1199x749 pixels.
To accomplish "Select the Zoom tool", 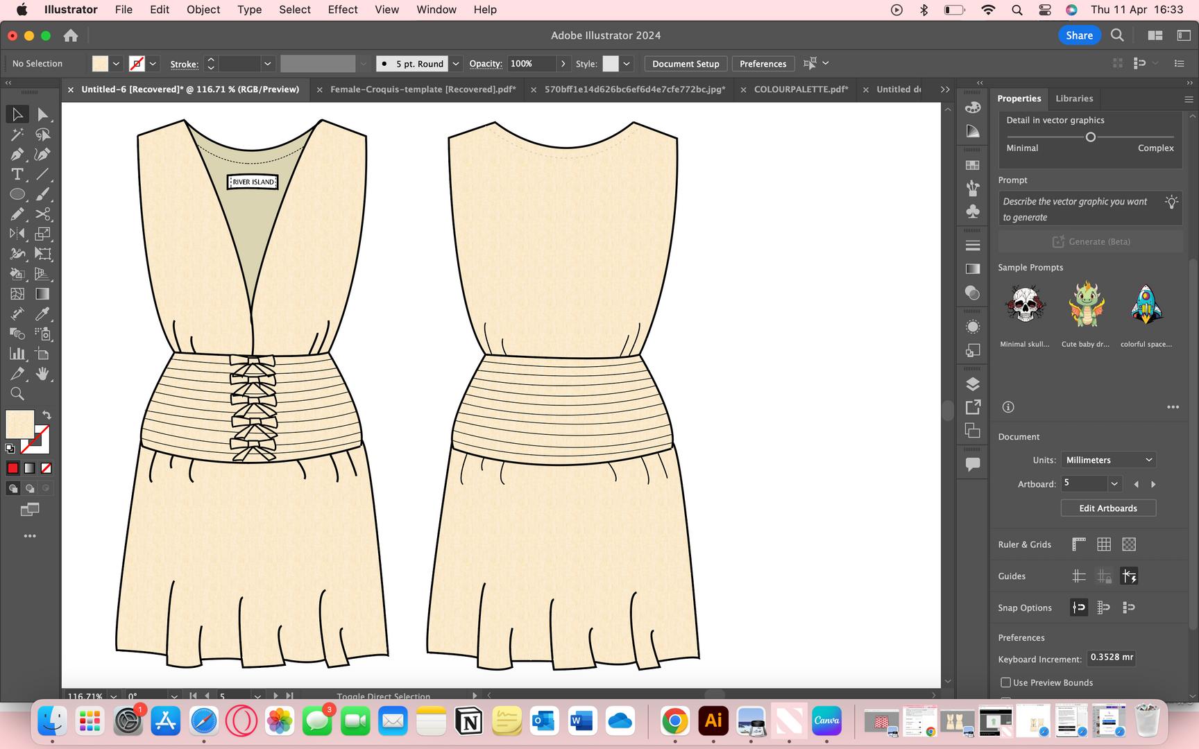I will pos(17,394).
